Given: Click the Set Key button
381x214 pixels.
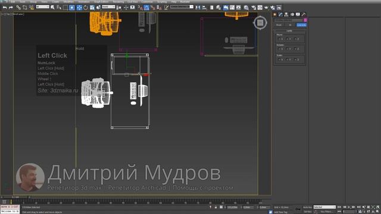Looking at the screenshot, I should [x=308, y=212].
